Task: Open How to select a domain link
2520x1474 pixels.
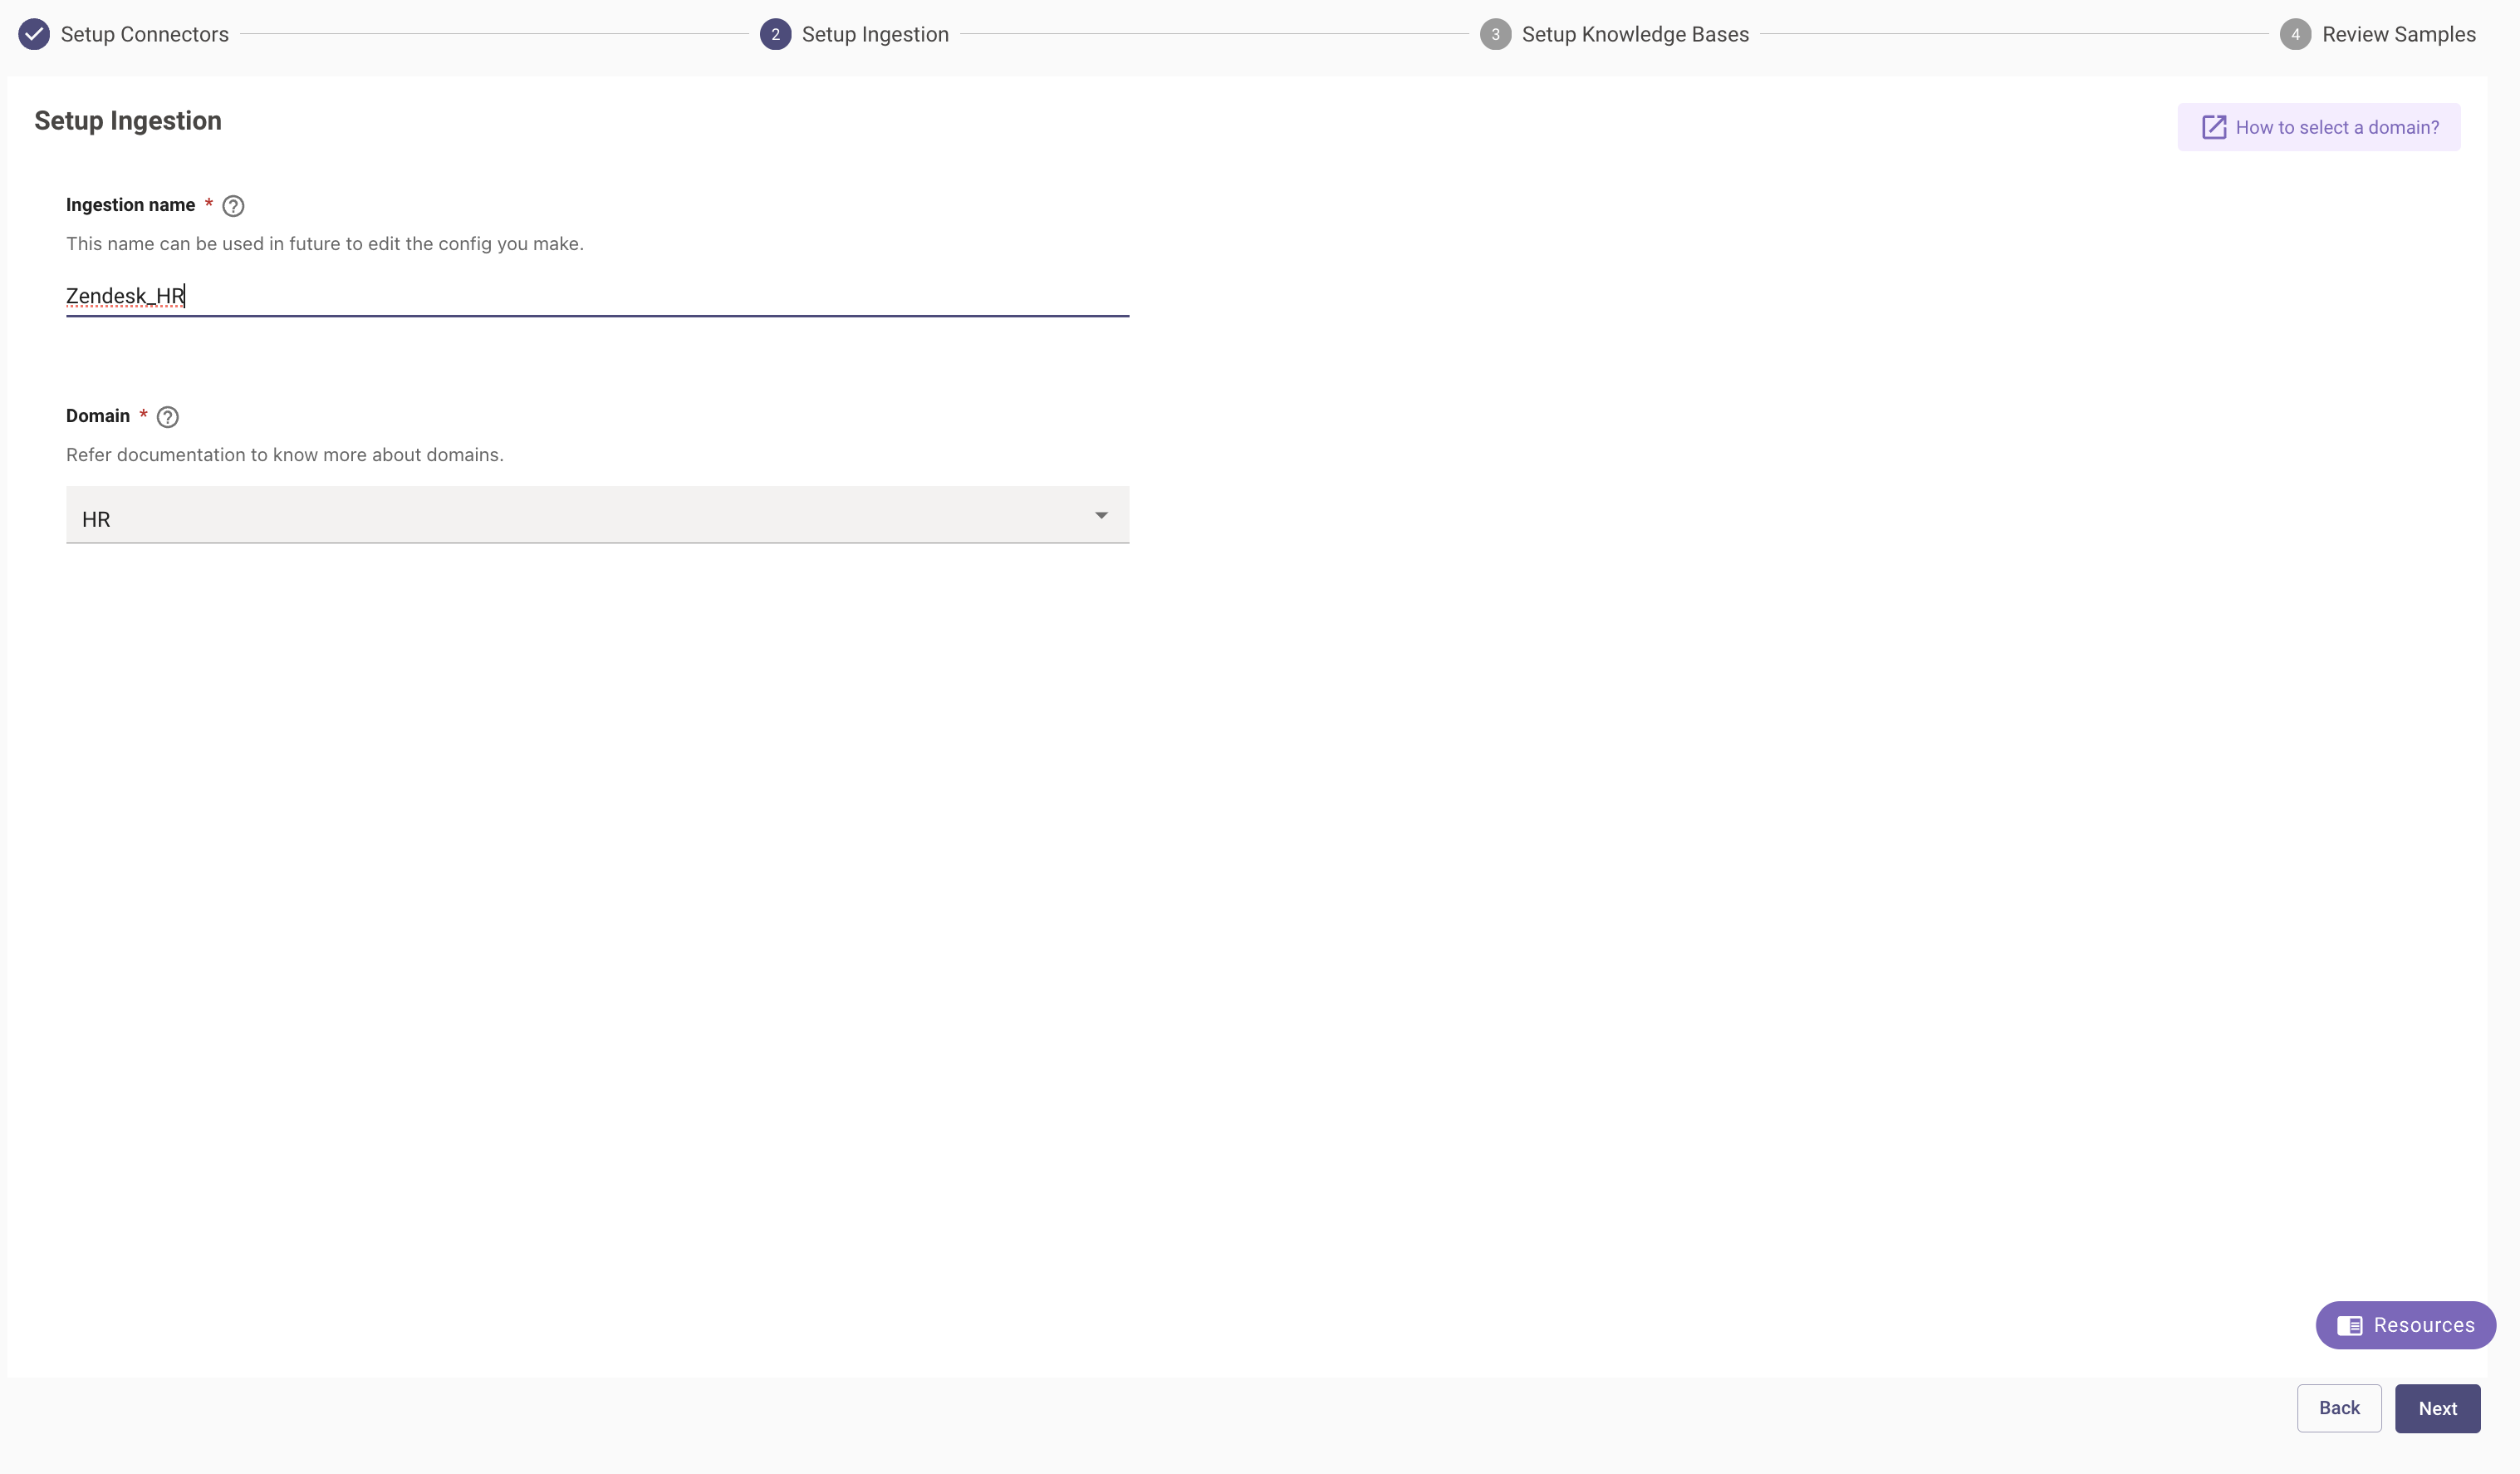Action: click(2318, 127)
